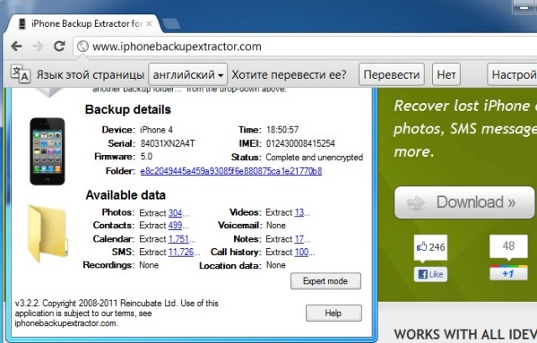Click the Backup details heading
537x343 pixels.
128,110
